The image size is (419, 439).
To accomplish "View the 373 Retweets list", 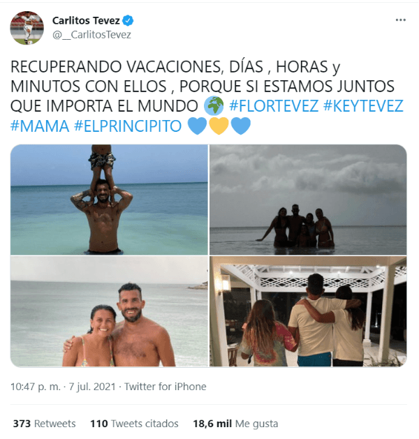I will click(x=44, y=424).
